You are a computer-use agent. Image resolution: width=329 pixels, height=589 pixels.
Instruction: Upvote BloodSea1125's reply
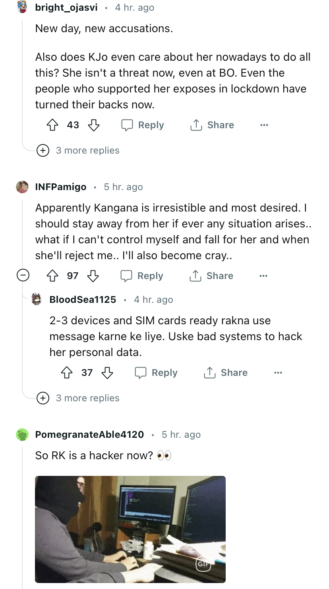67,373
